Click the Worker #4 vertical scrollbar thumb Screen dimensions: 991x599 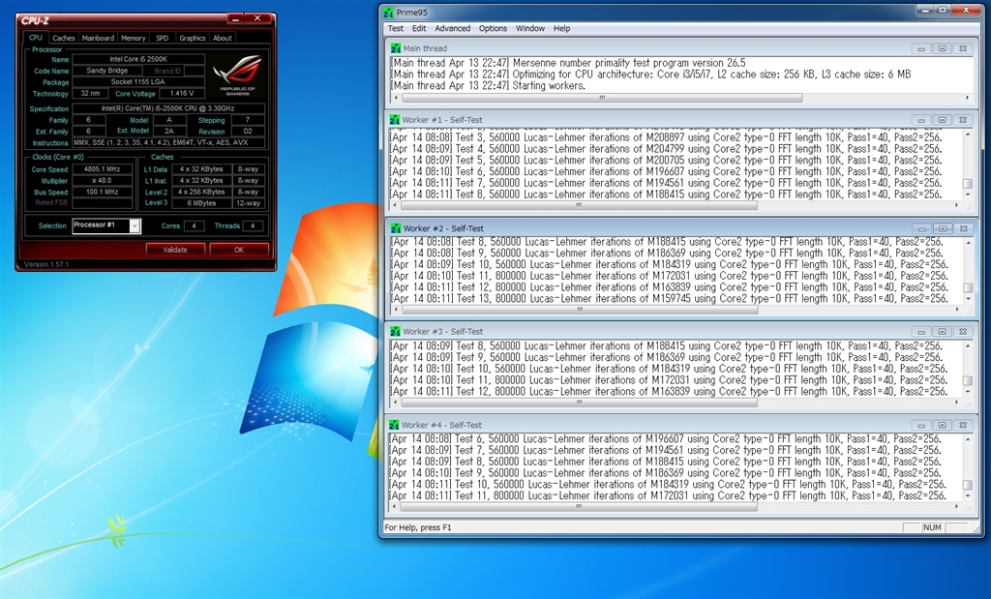click(967, 485)
